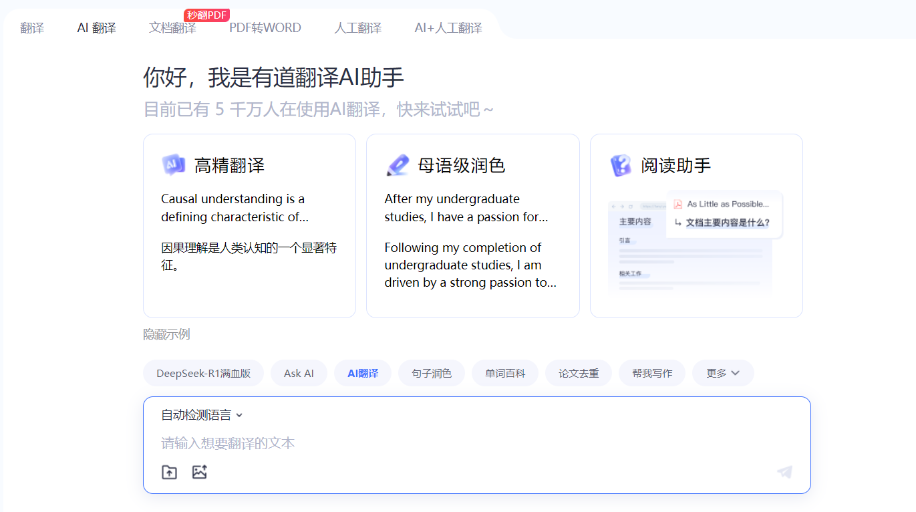Click the 阅读助手 question-mark icon
Image resolution: width=916 pixels, height=512 pixels.
(621, 165)
